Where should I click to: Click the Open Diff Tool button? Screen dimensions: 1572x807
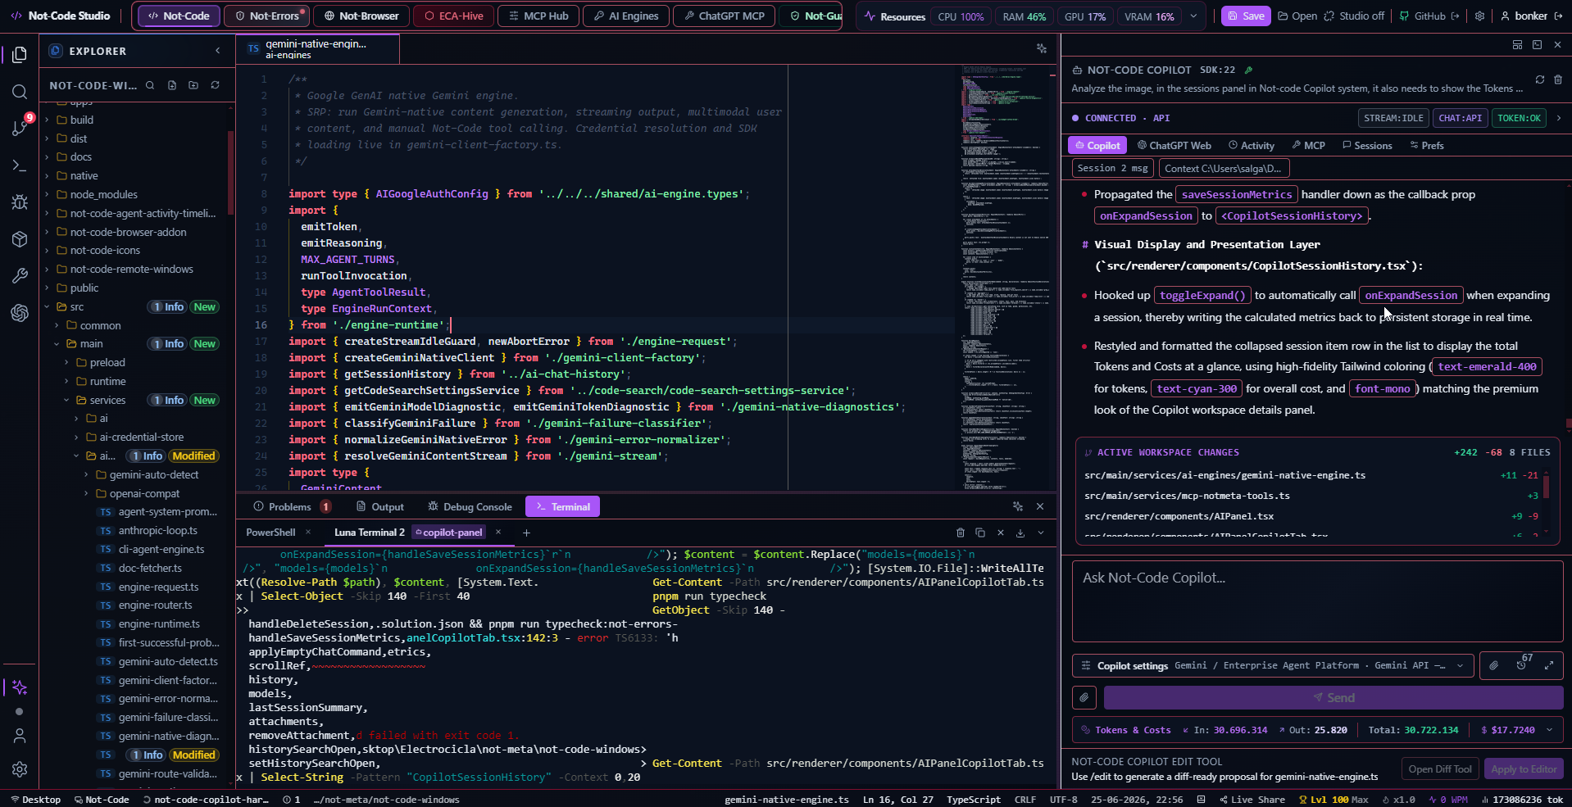coord(1440,769)
